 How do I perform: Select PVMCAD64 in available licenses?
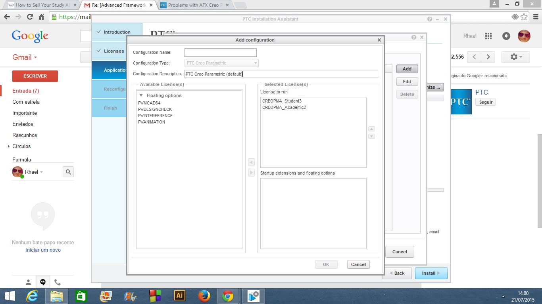149,103
